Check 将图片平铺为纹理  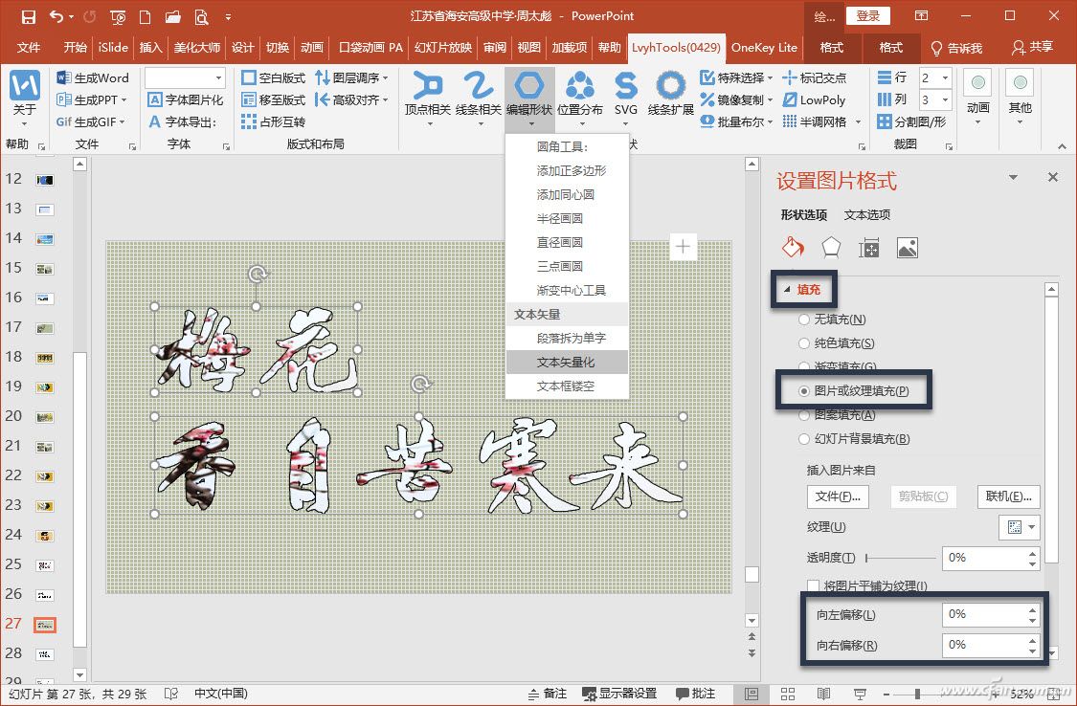[x=814, y=585]
